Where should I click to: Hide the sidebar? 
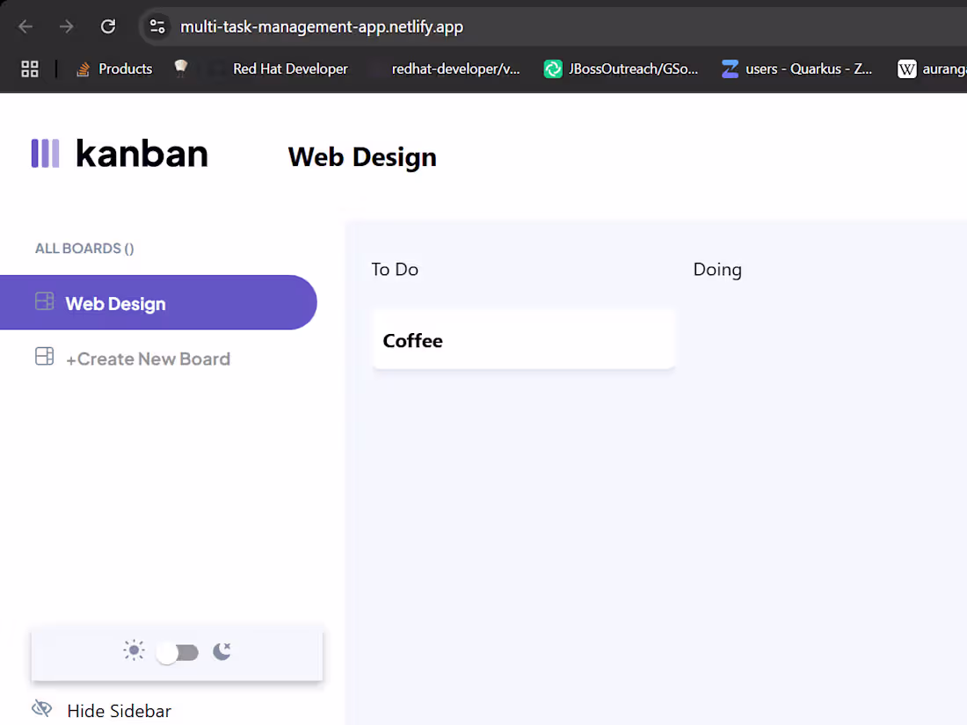[x=118, y=710]
